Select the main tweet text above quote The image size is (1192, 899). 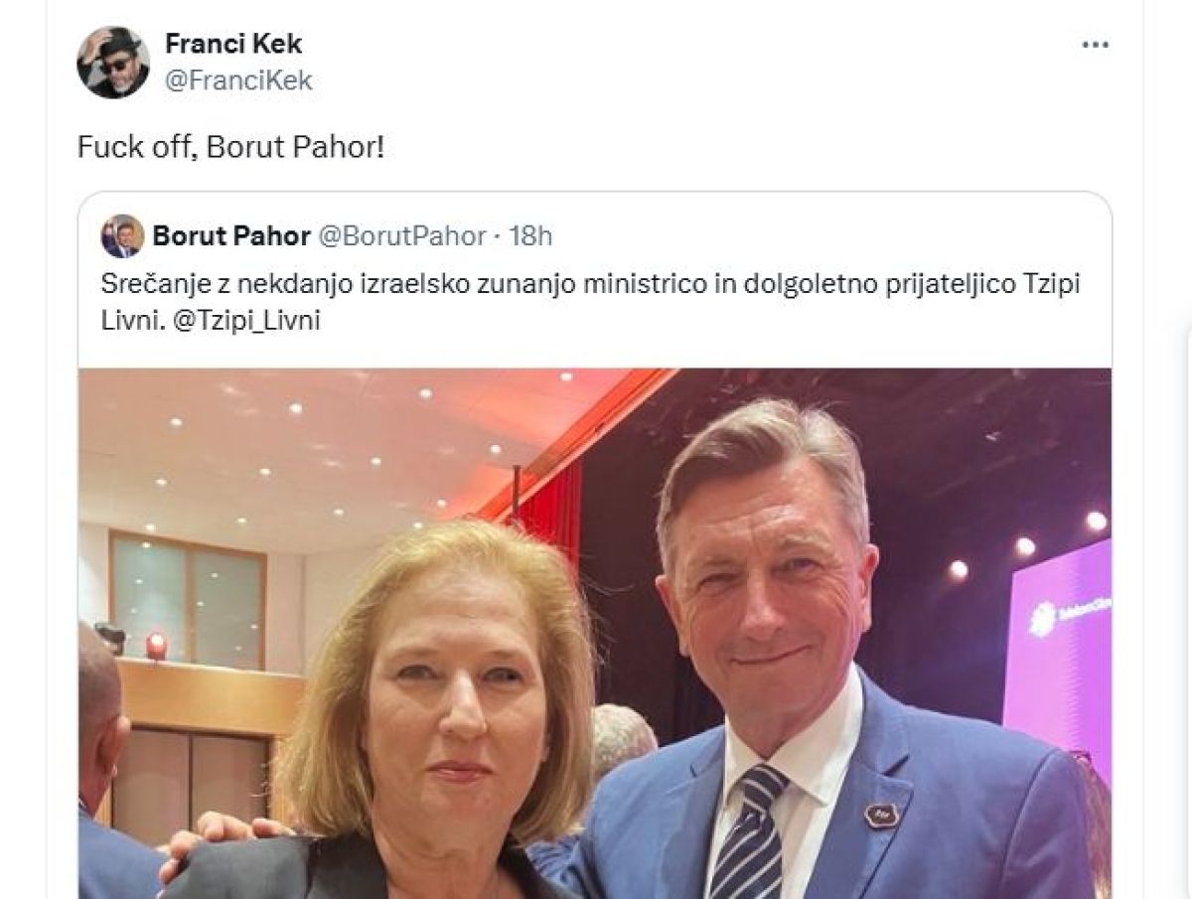point(230,147)
